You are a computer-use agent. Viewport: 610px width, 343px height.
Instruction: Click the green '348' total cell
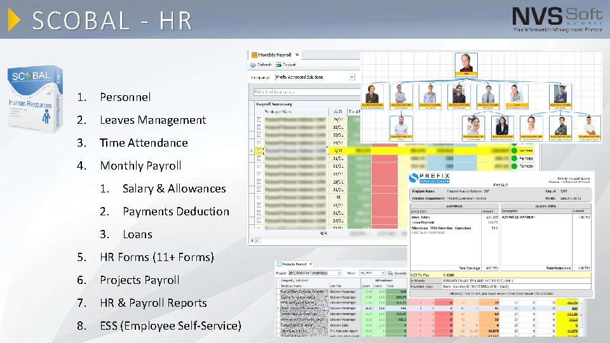[x=396, y=292]
